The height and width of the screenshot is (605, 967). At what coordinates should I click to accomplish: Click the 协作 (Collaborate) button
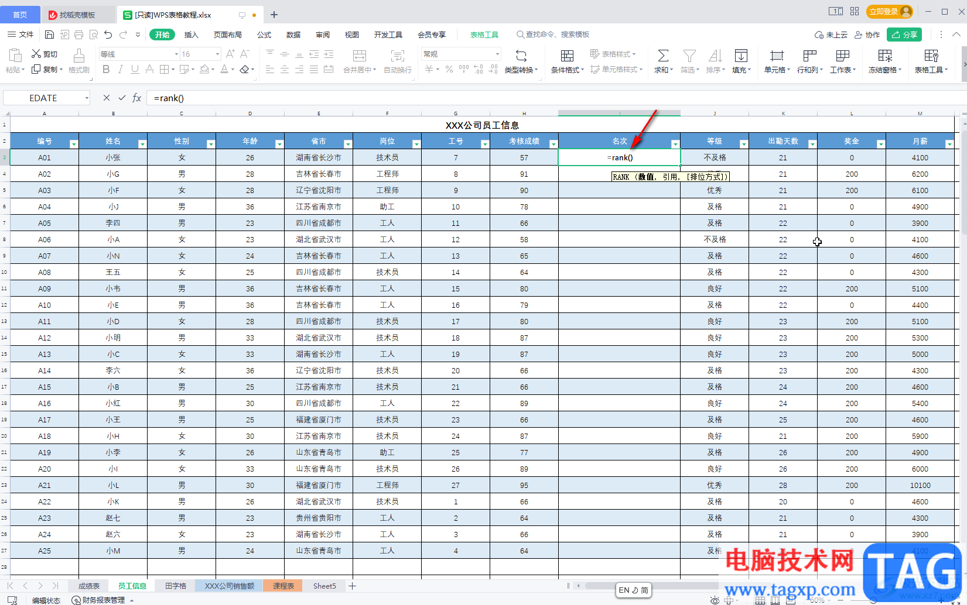[x=867, y=35]
